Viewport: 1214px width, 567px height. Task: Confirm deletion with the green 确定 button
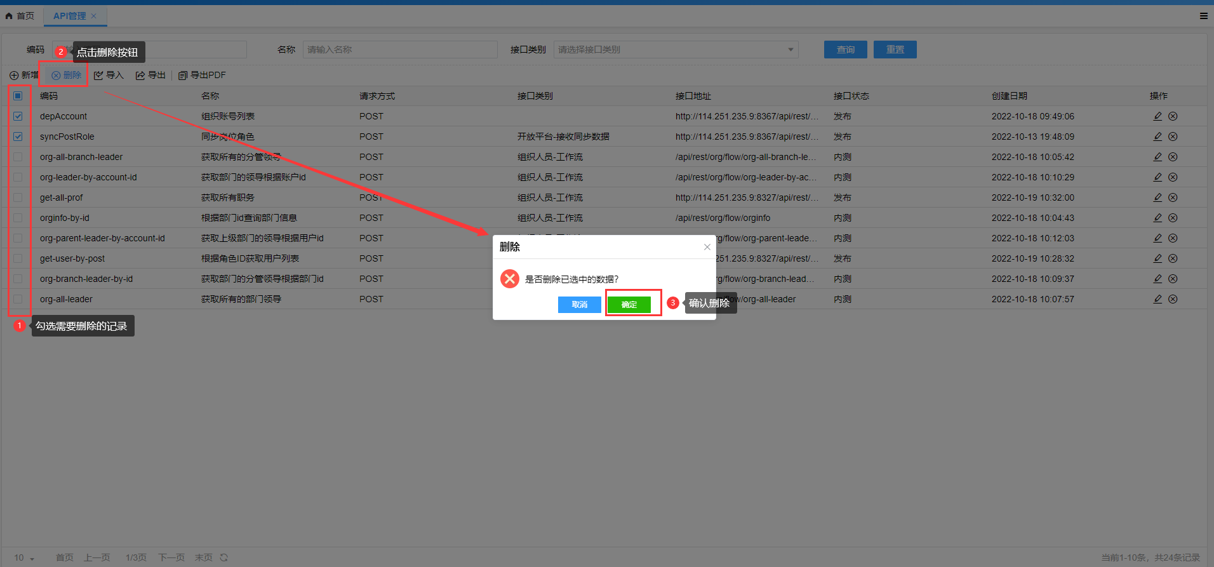[629, 305]
